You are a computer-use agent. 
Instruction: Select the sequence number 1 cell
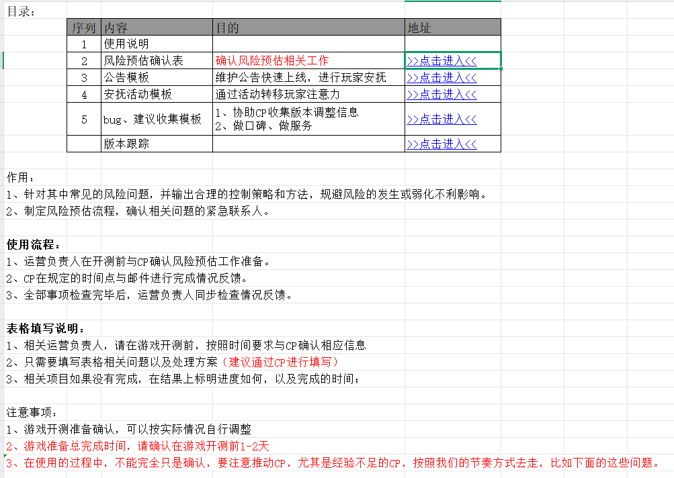(84, 44)
